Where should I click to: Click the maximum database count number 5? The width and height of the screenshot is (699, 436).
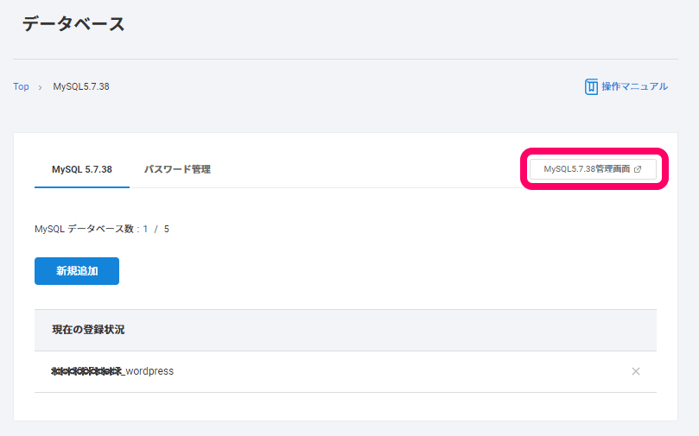tap(167, 229)
